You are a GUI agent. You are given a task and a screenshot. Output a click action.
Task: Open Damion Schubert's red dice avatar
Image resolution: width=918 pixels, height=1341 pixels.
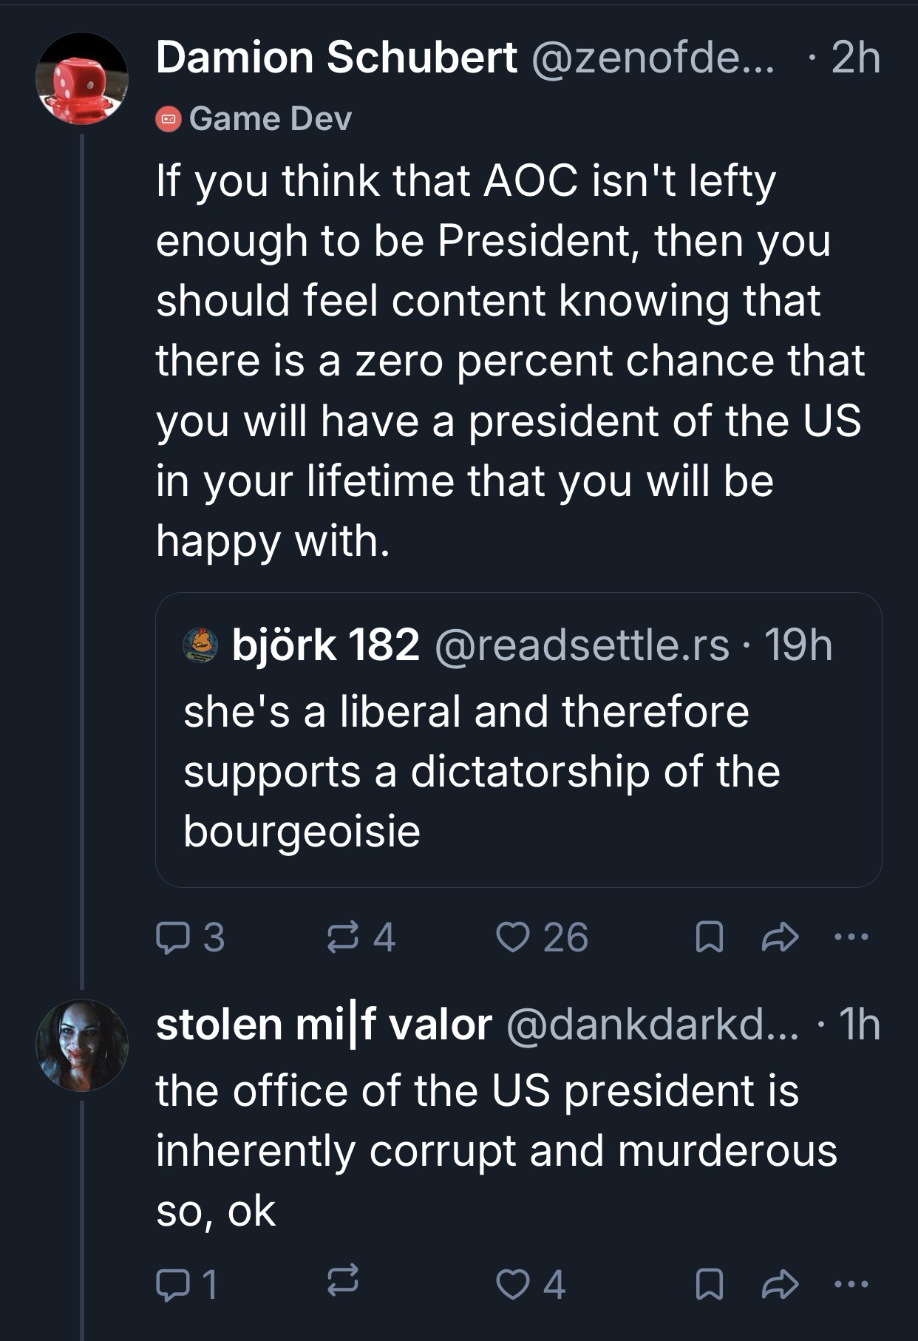coord(82,78)
